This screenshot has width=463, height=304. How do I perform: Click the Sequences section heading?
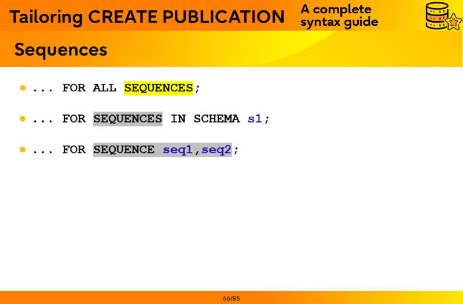[x=61, y=50]
